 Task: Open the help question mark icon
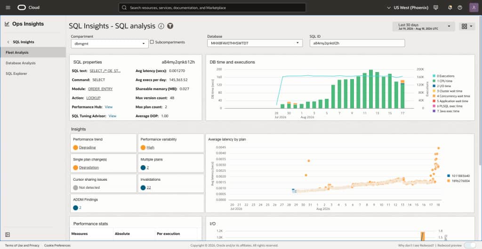(460, 8)
